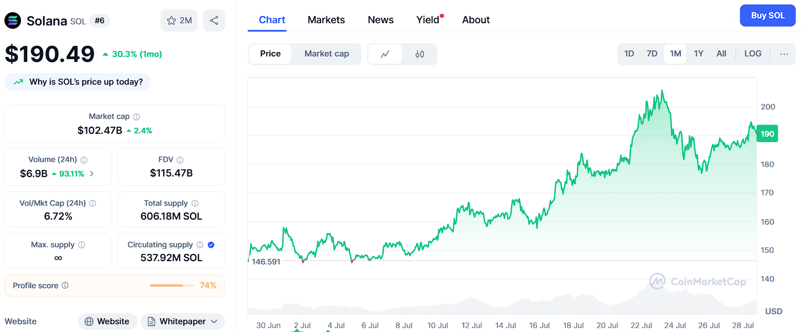The image size is (803, 332).
Task: Set chart range to 1D
Action: (629, 54)
